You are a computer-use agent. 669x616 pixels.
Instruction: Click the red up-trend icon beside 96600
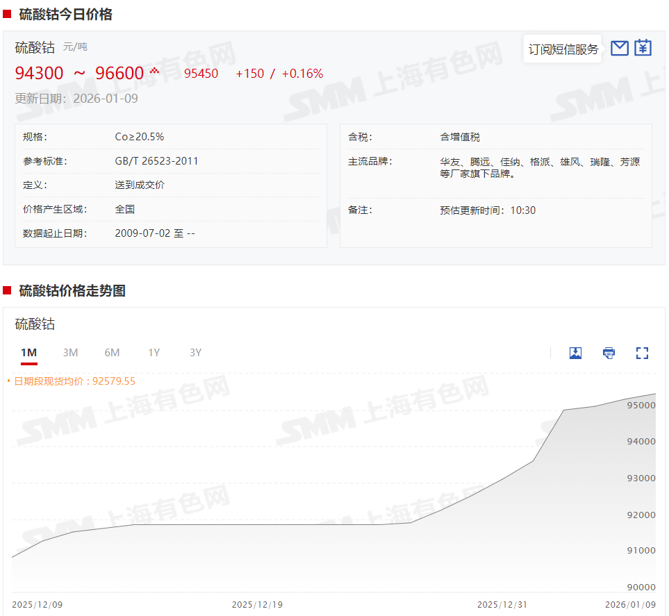click(154, 71)
